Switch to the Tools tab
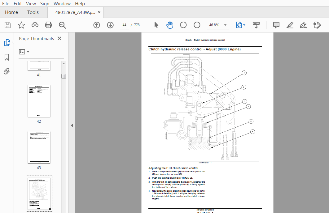 click(33, 12)
